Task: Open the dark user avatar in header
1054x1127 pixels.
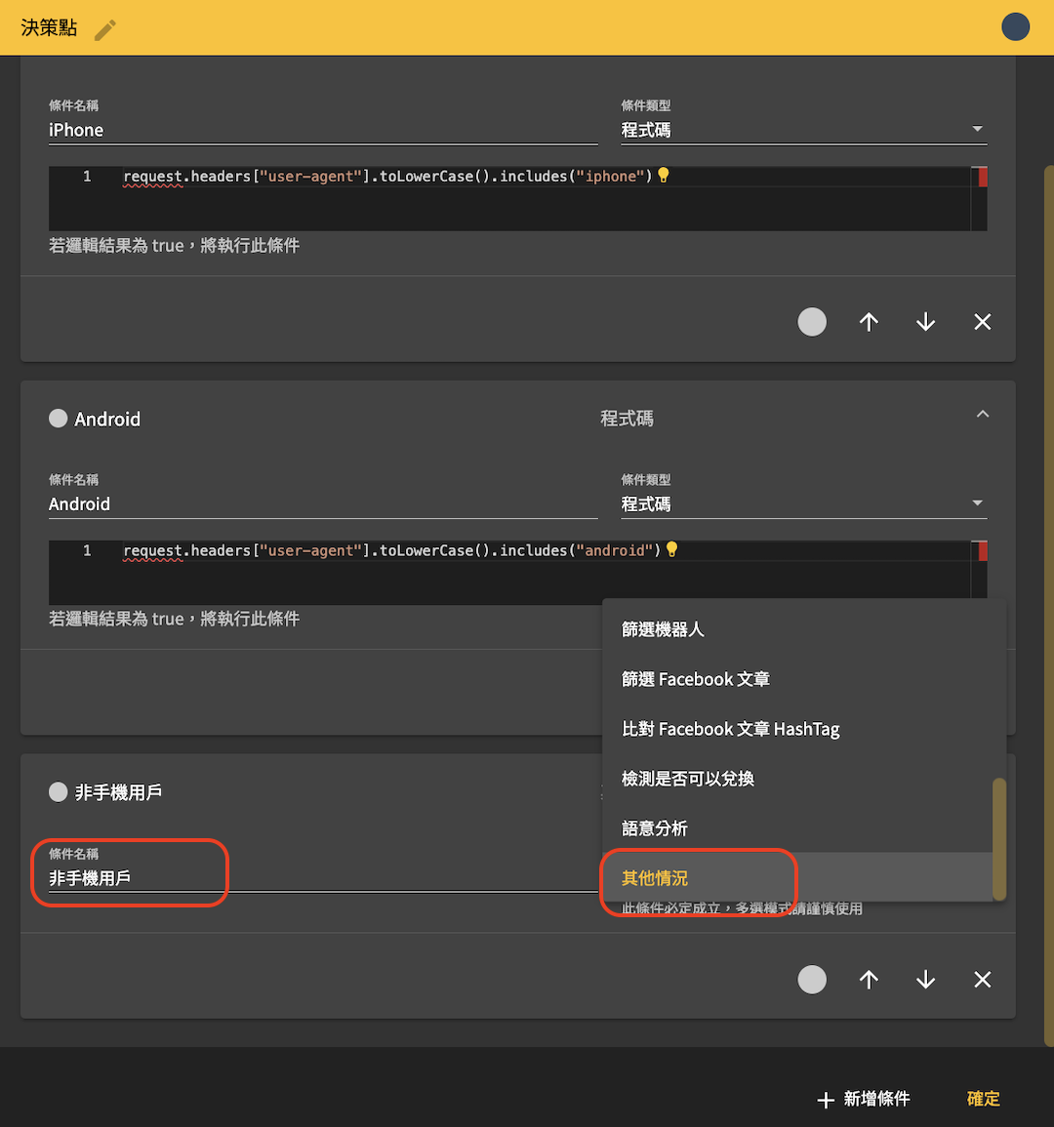Action: click(x=1015, y=27)
